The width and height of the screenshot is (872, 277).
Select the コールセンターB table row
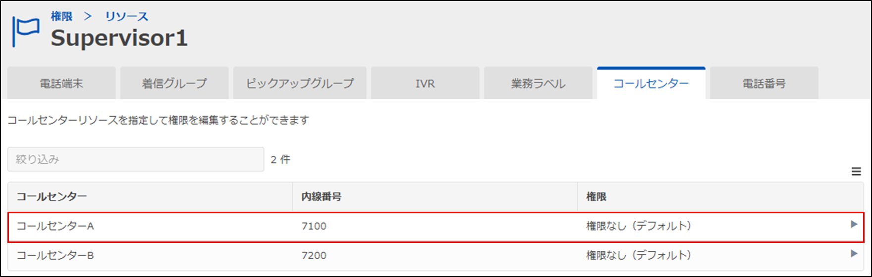pyautogui.click(x=436, y=256)
